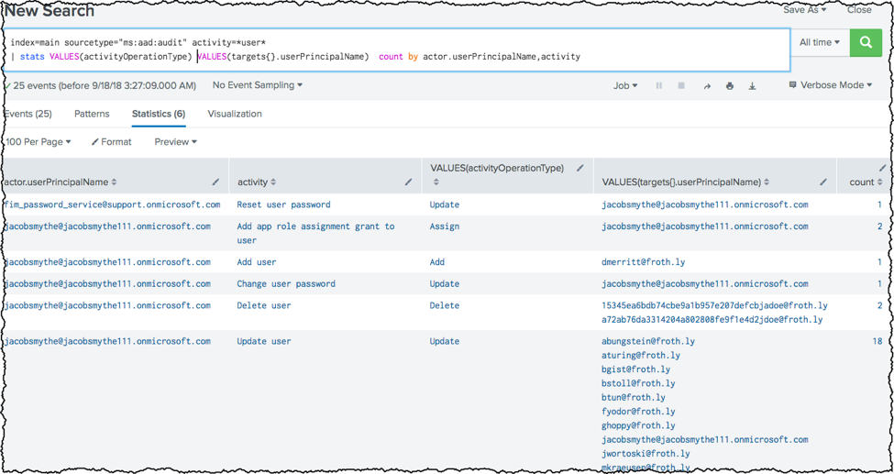Switch to the Patterns tab
This screenshot has height=474, width=894.
click(92, 114)
